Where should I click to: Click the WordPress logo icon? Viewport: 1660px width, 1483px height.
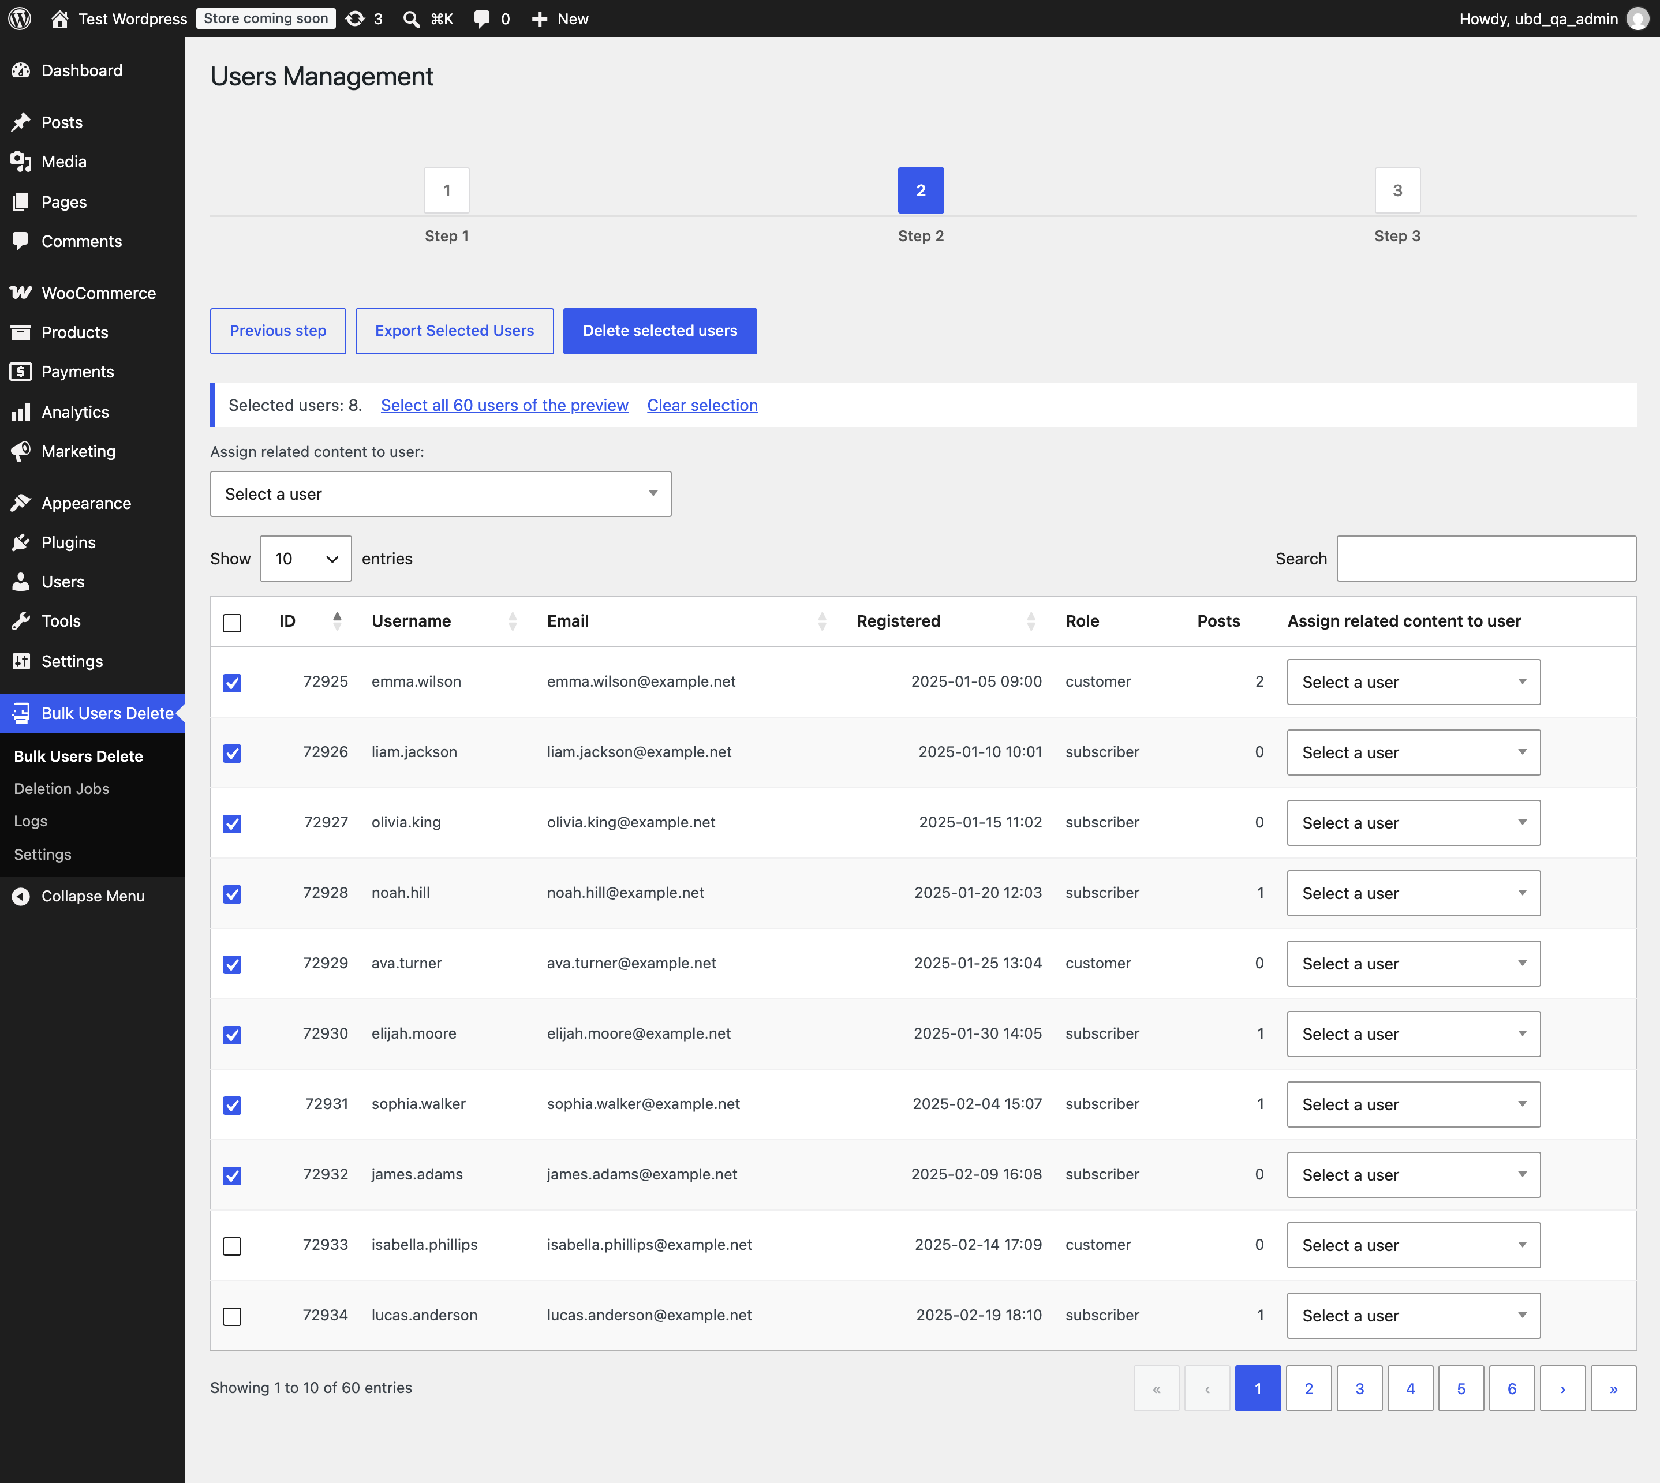pos(20,18)
